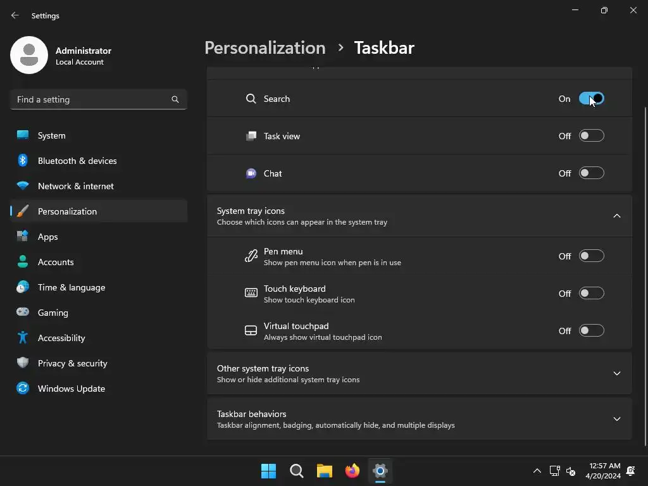Open File Explorer from the taskbar
648x486 pixels.
coord(325,471)
